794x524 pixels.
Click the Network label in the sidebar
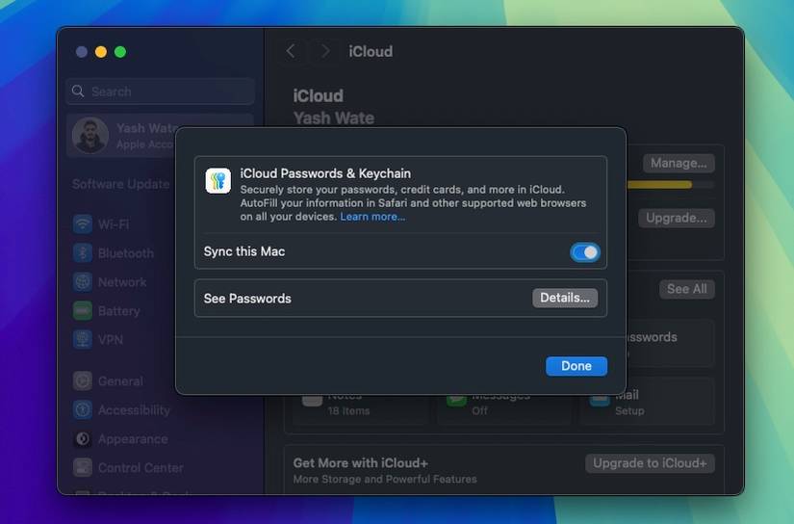(x=122, y=282)
